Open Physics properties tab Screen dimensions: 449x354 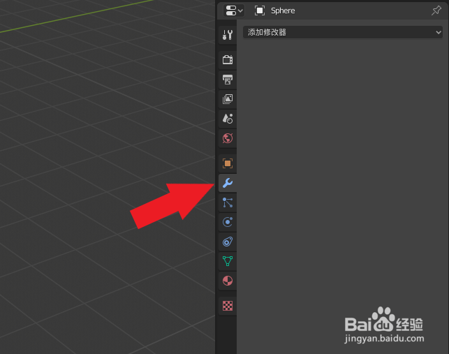pyautogui.click(x=228, y=222)
